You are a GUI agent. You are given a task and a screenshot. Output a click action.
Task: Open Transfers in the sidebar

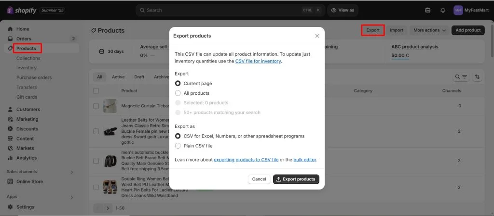pyautogui.click(x=27, y=87)
